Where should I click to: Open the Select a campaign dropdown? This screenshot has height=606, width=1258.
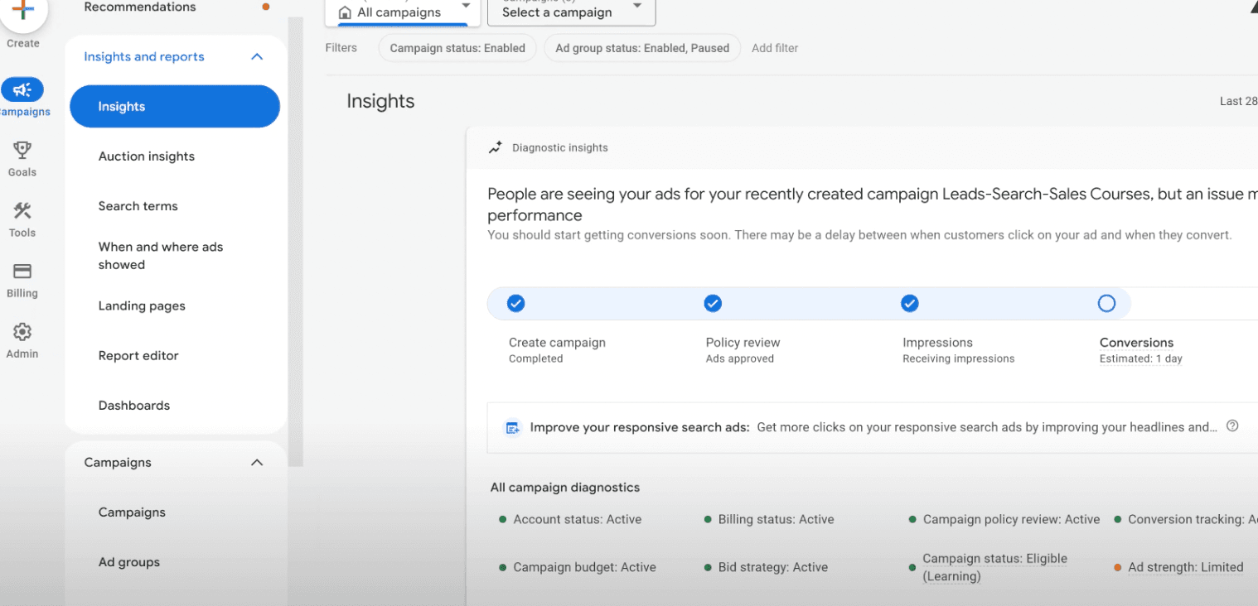[x=572, y=11]
